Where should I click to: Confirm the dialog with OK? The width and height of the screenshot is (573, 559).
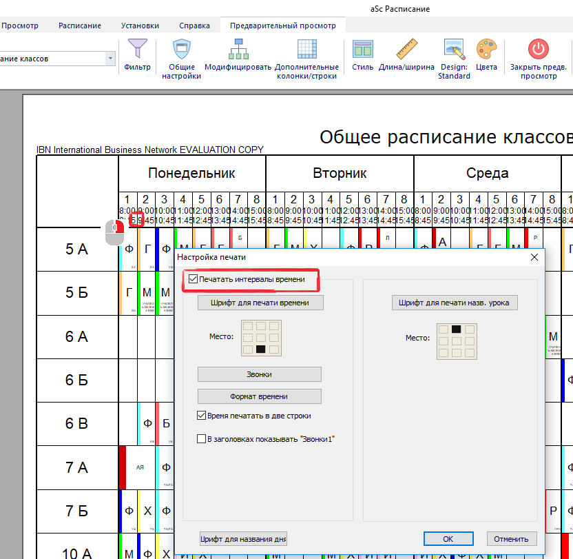coord(448,539)
